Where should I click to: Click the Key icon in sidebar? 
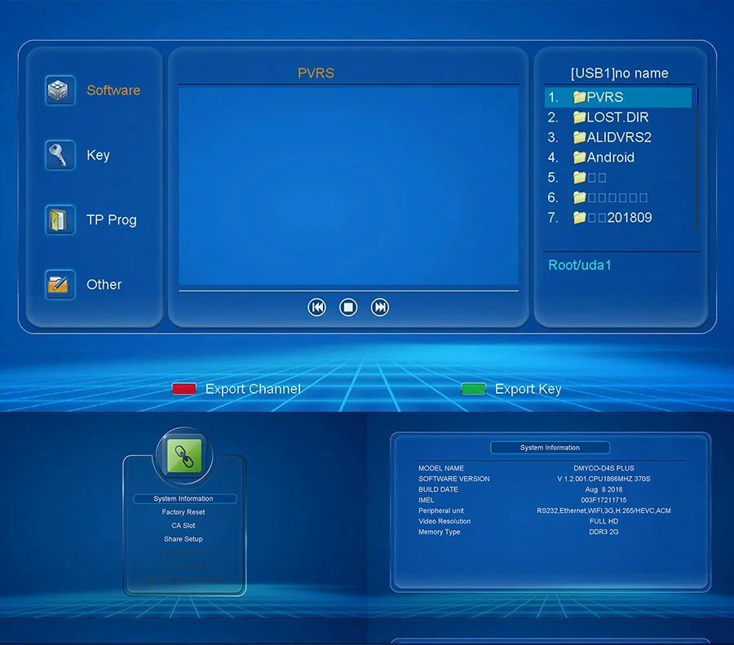[60, 154]
